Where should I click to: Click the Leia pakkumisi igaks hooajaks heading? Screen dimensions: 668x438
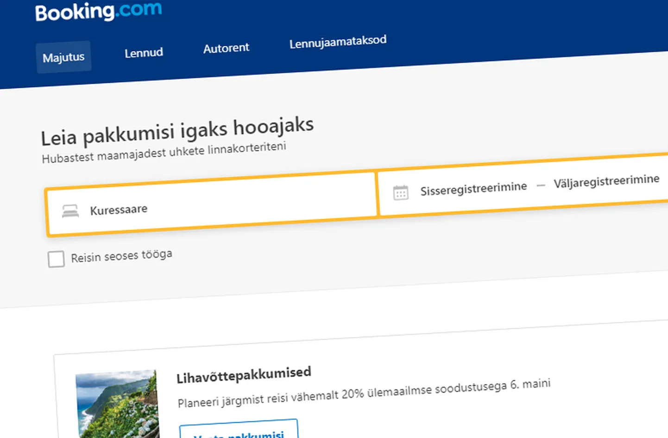(177, 131)
